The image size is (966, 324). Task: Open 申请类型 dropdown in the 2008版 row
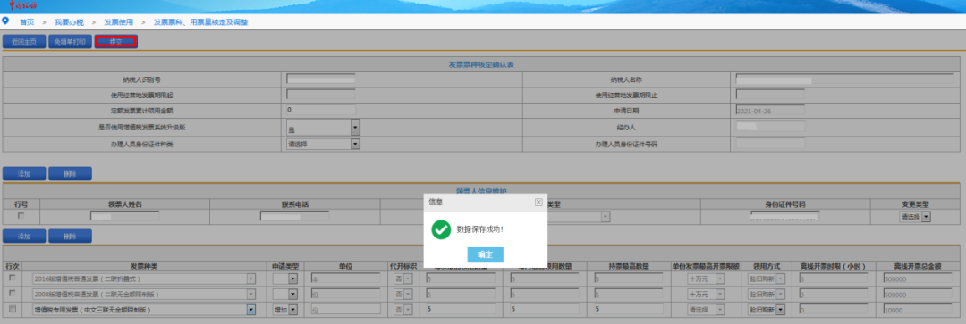285,295
